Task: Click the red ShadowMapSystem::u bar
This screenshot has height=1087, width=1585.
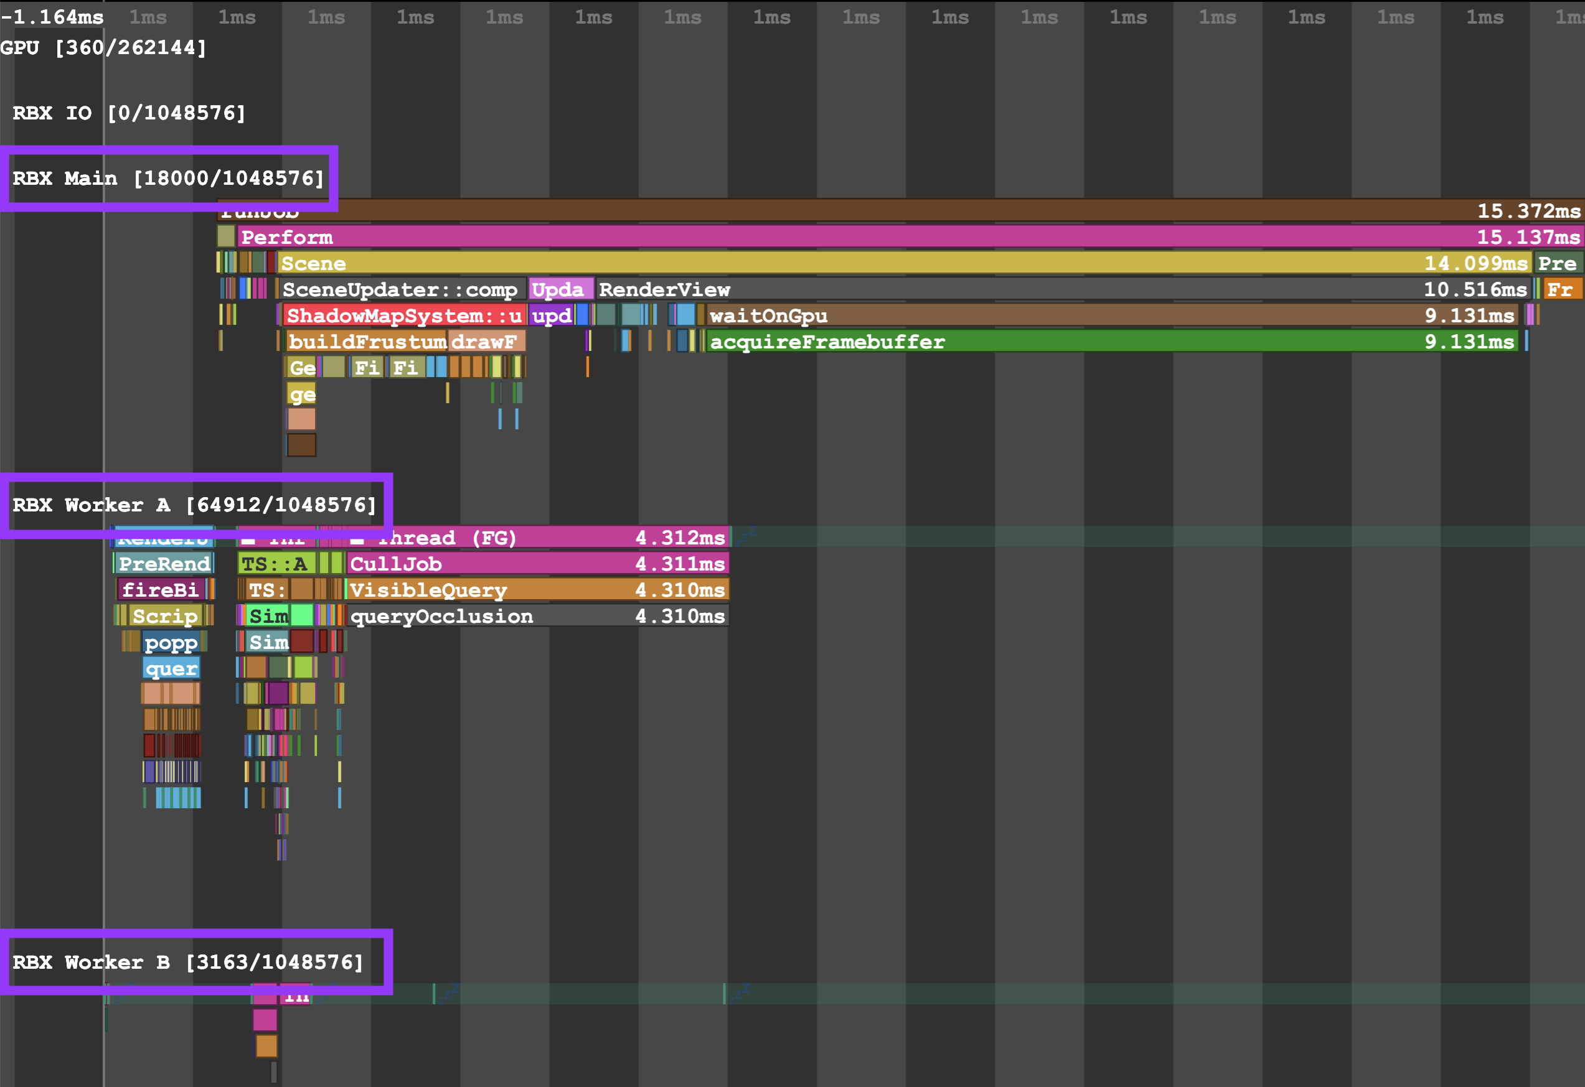Action: [405, 315]
